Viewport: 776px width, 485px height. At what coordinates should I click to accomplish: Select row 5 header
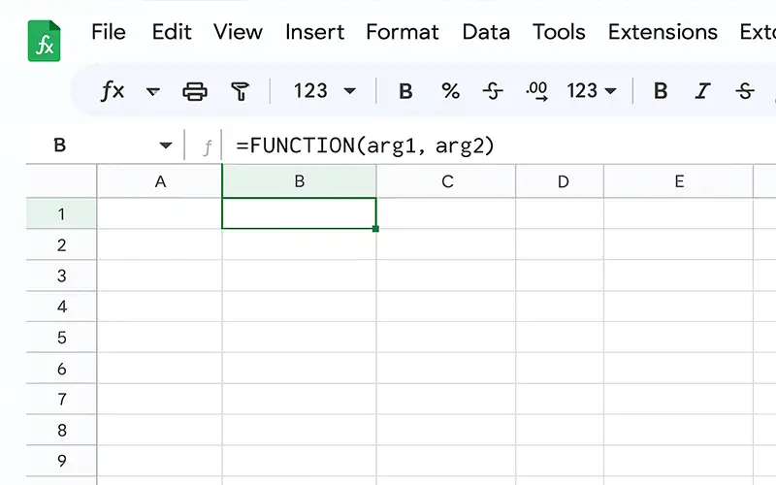click(x=61, y=338)
